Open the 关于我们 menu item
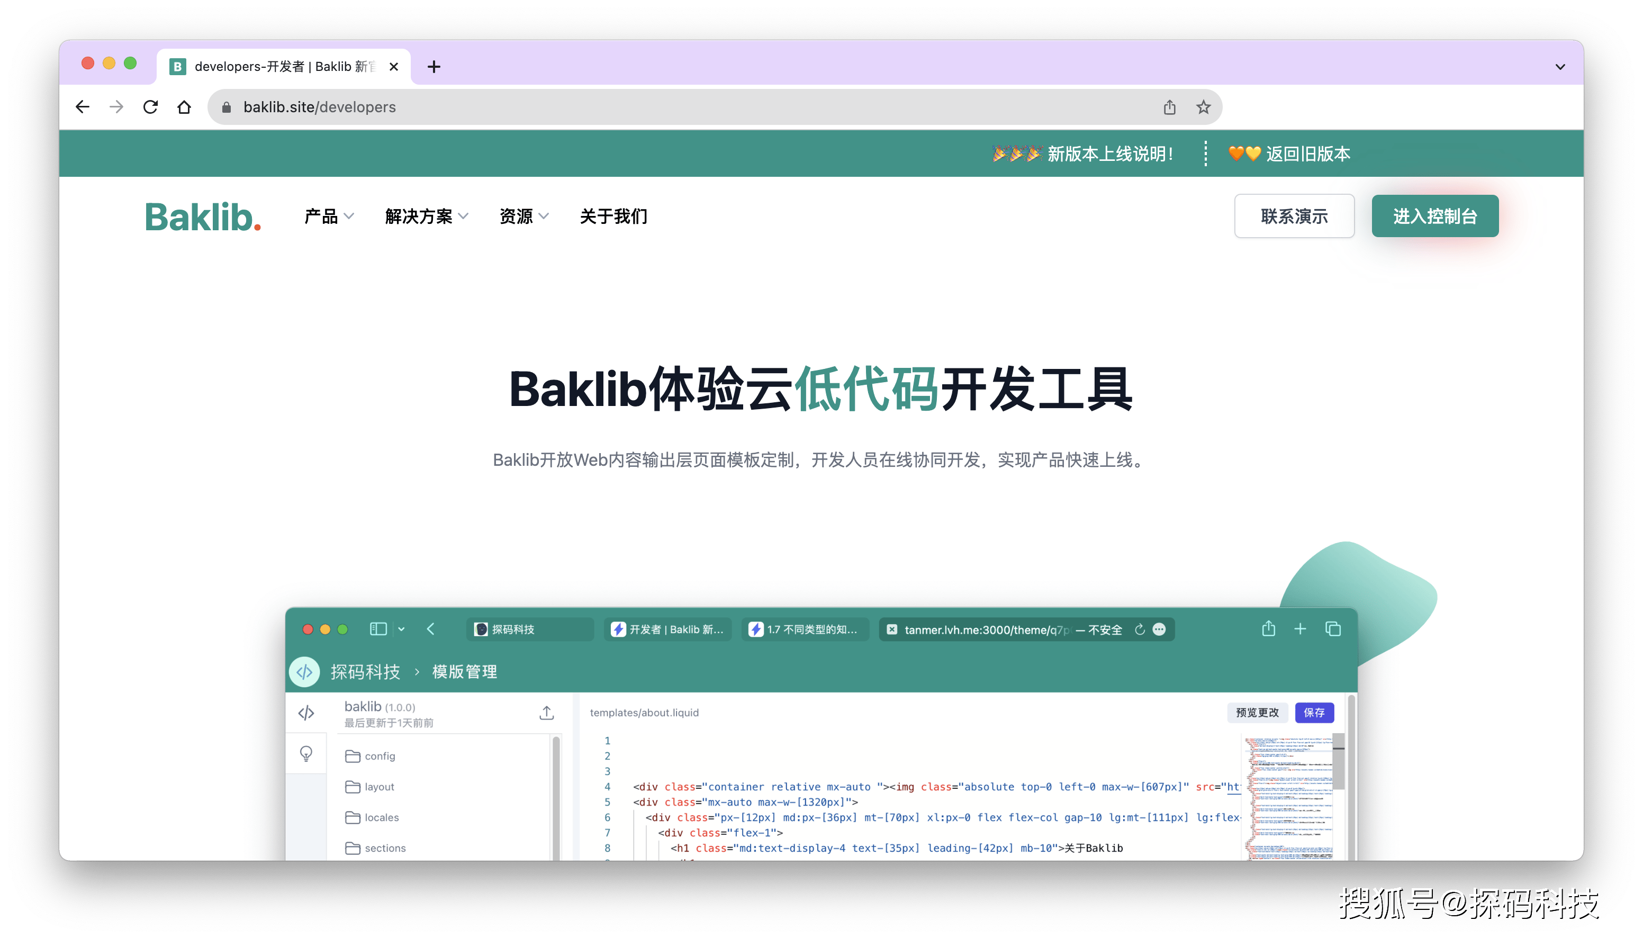This screenshot has height=939, width=1643. coord(613,216)
